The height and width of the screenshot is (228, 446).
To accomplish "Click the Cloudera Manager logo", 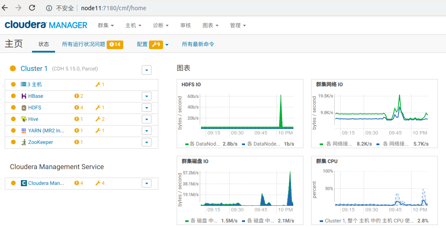I will click(46, 25).
